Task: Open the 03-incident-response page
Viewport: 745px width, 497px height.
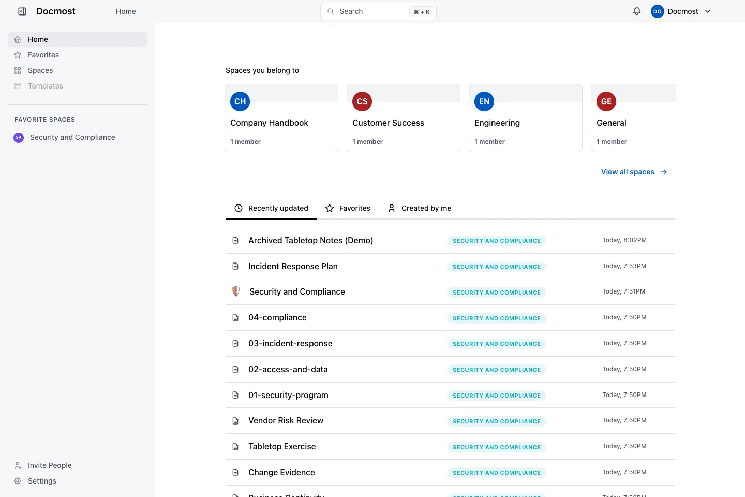Action: (x=290, y=343)
